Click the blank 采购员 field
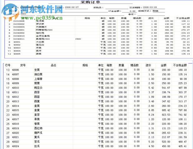The height and width of the screenshot is (149, 193). tap(117, 7)
